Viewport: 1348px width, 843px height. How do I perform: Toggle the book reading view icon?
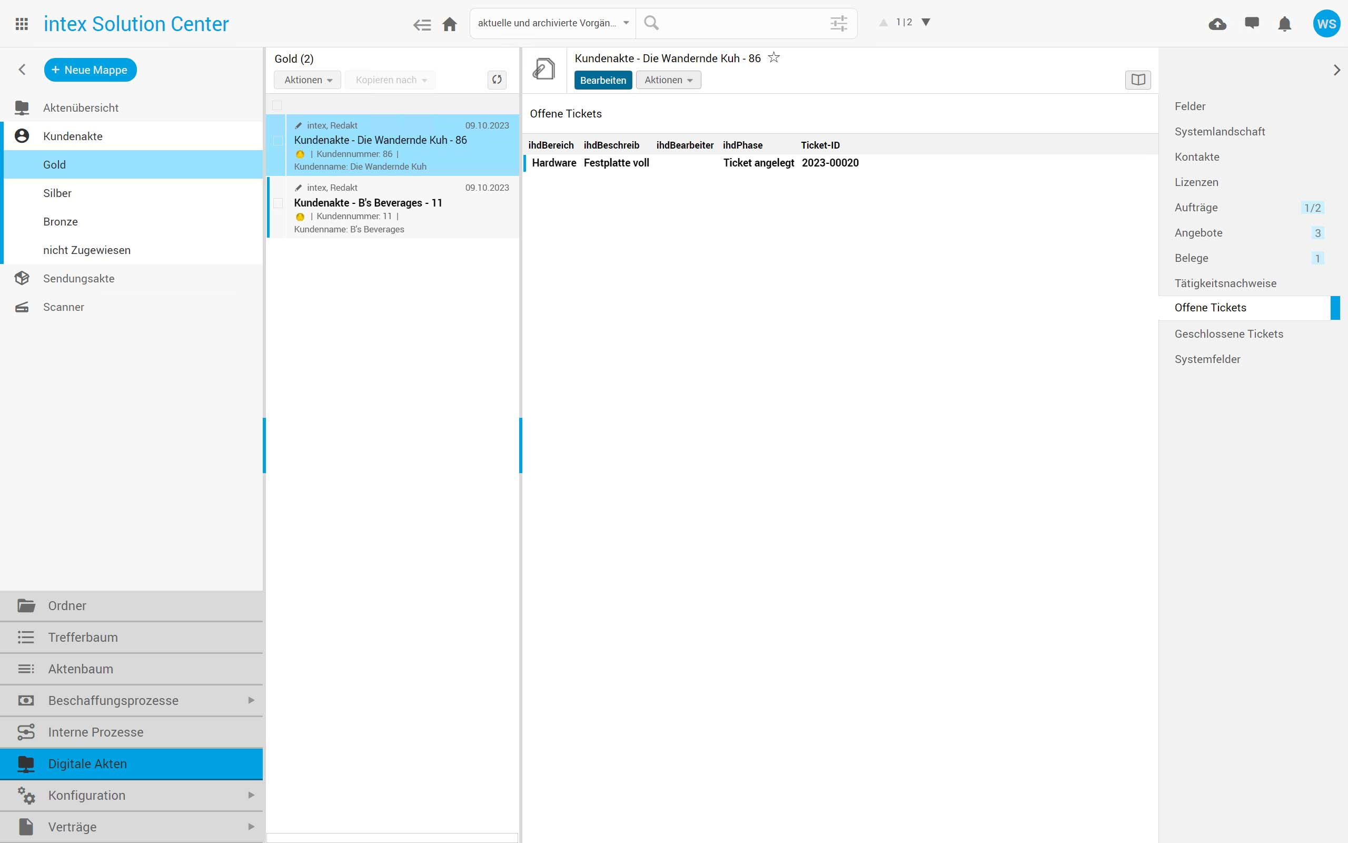coord(1137,80)
